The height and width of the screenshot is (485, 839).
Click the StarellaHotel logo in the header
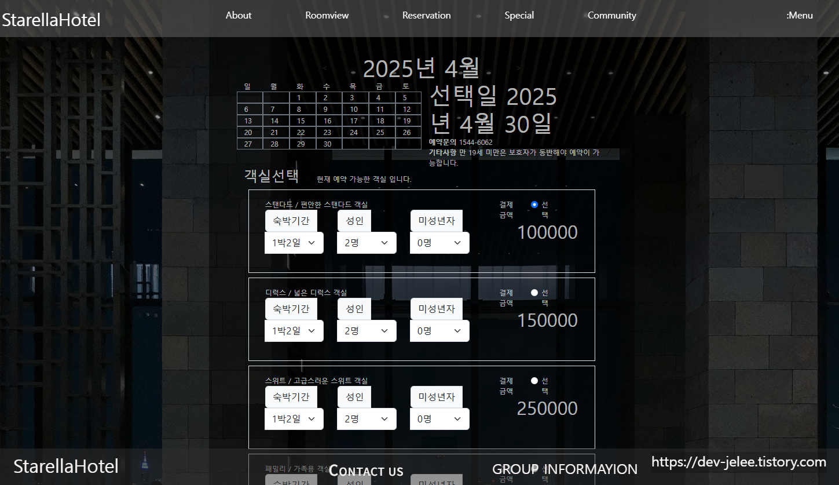coord(52,20)
